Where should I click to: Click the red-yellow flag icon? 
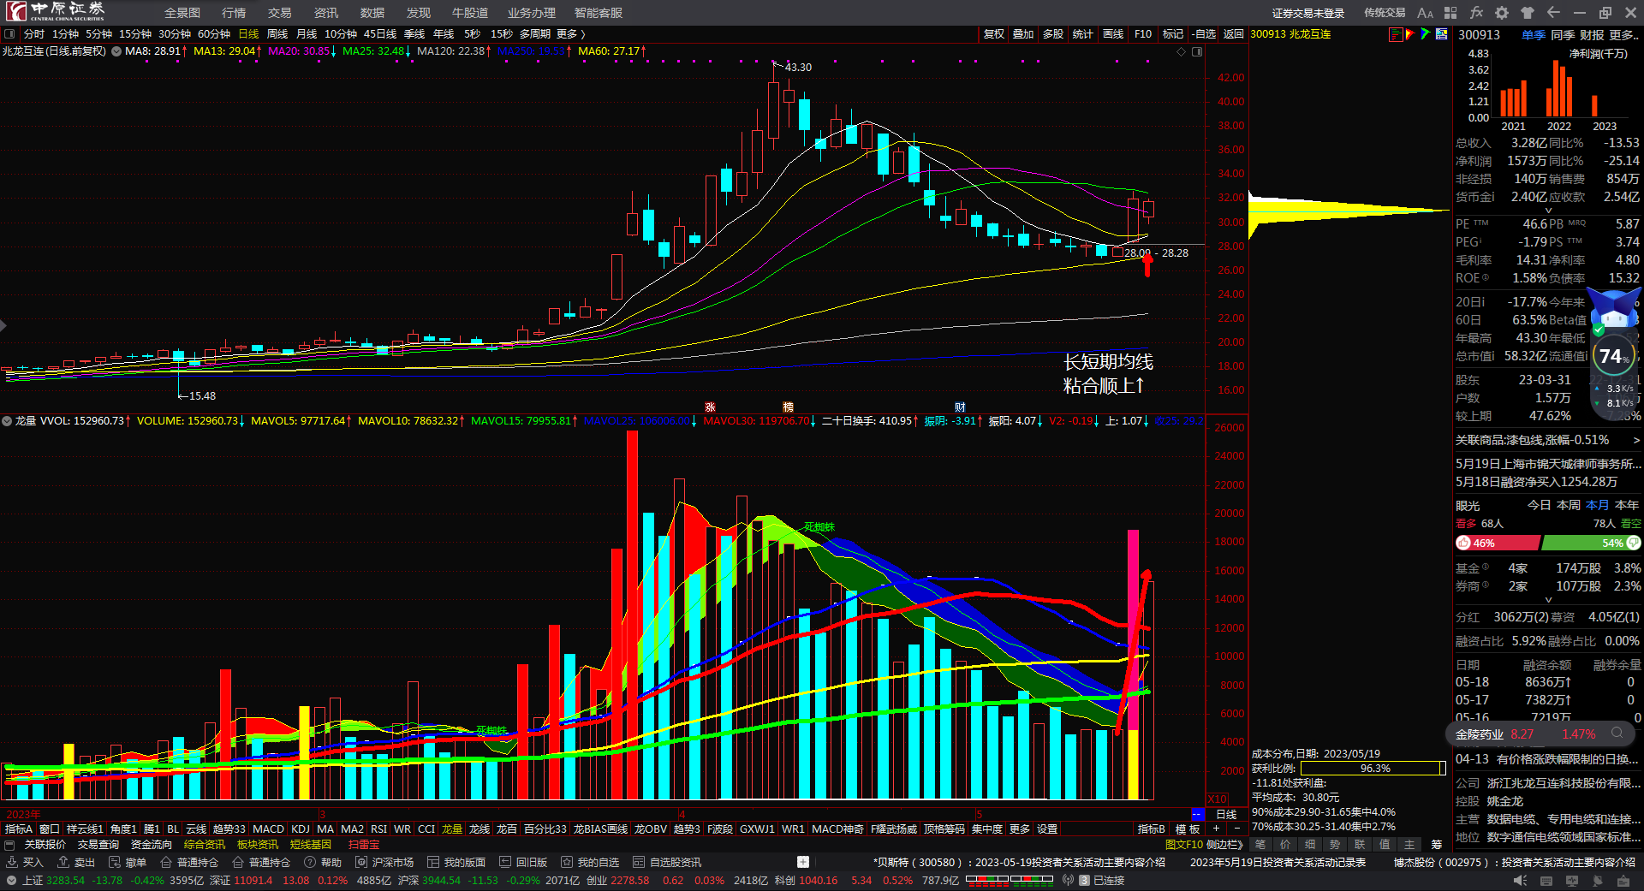(1410, 34)
